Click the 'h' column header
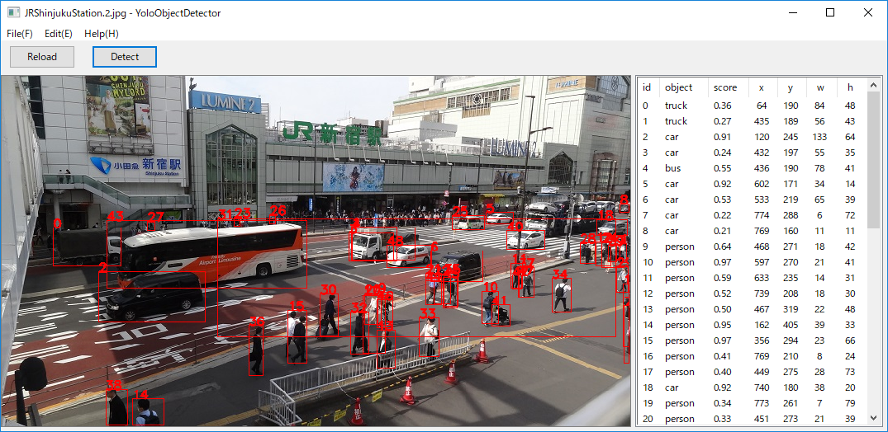The height and width of the screenshot is (432, 888). (852, 87)
